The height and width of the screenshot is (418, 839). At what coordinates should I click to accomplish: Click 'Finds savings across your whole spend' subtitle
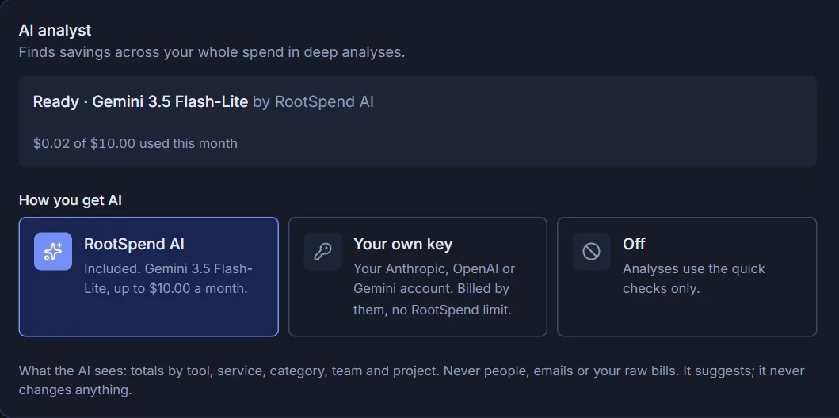point(212,53)
